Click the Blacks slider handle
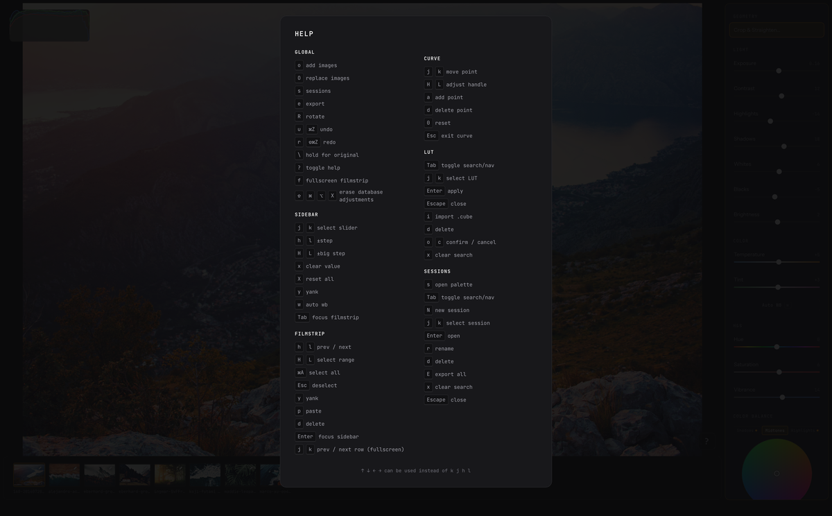 coord(774,197)
